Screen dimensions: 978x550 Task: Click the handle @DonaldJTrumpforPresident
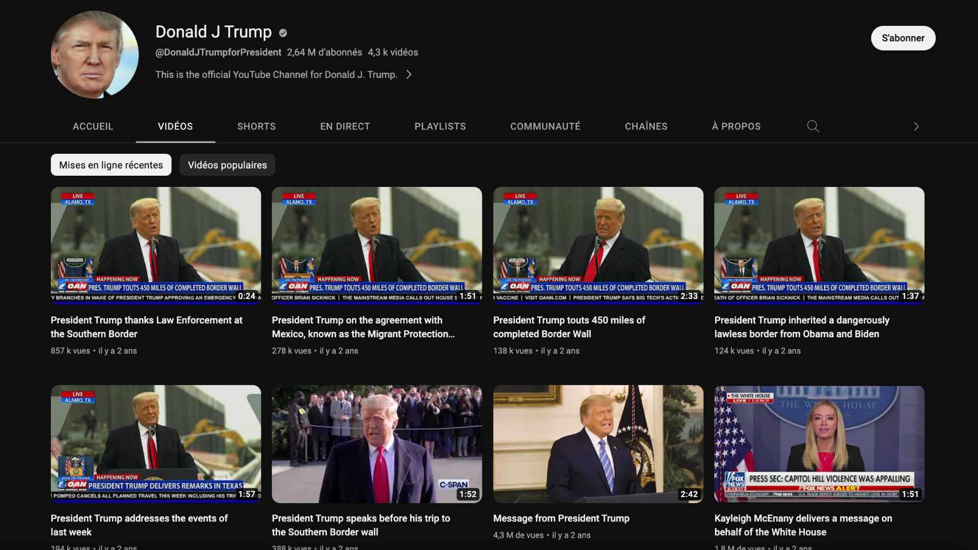[x=218, y=52]
